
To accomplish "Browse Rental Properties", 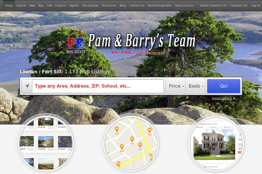I will coord(159,6).
